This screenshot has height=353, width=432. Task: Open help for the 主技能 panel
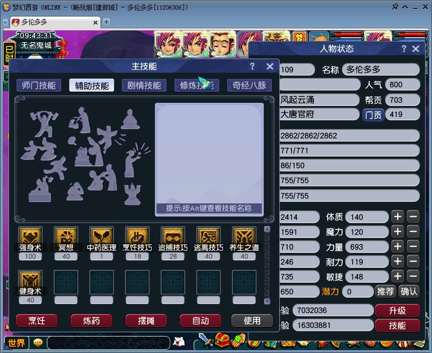[252, 67]
